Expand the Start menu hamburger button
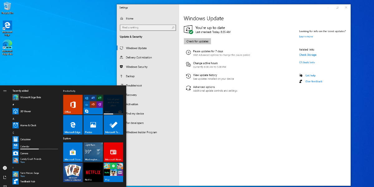This screenshot has width=374, height=187. [x=5, y=91]
